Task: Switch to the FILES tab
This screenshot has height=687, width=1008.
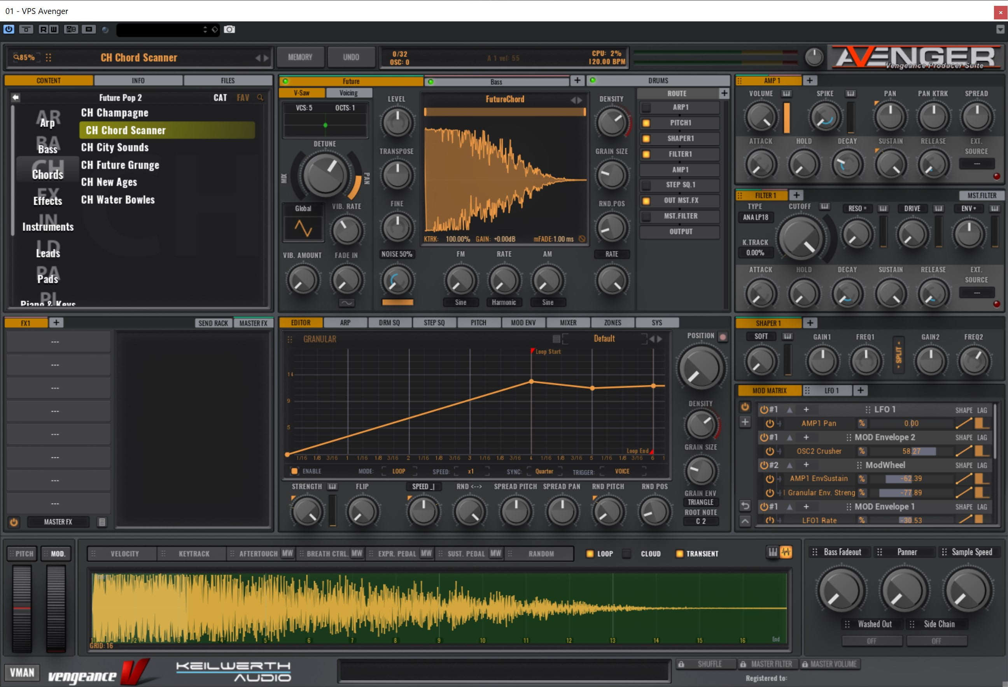Action: [228, 80]
